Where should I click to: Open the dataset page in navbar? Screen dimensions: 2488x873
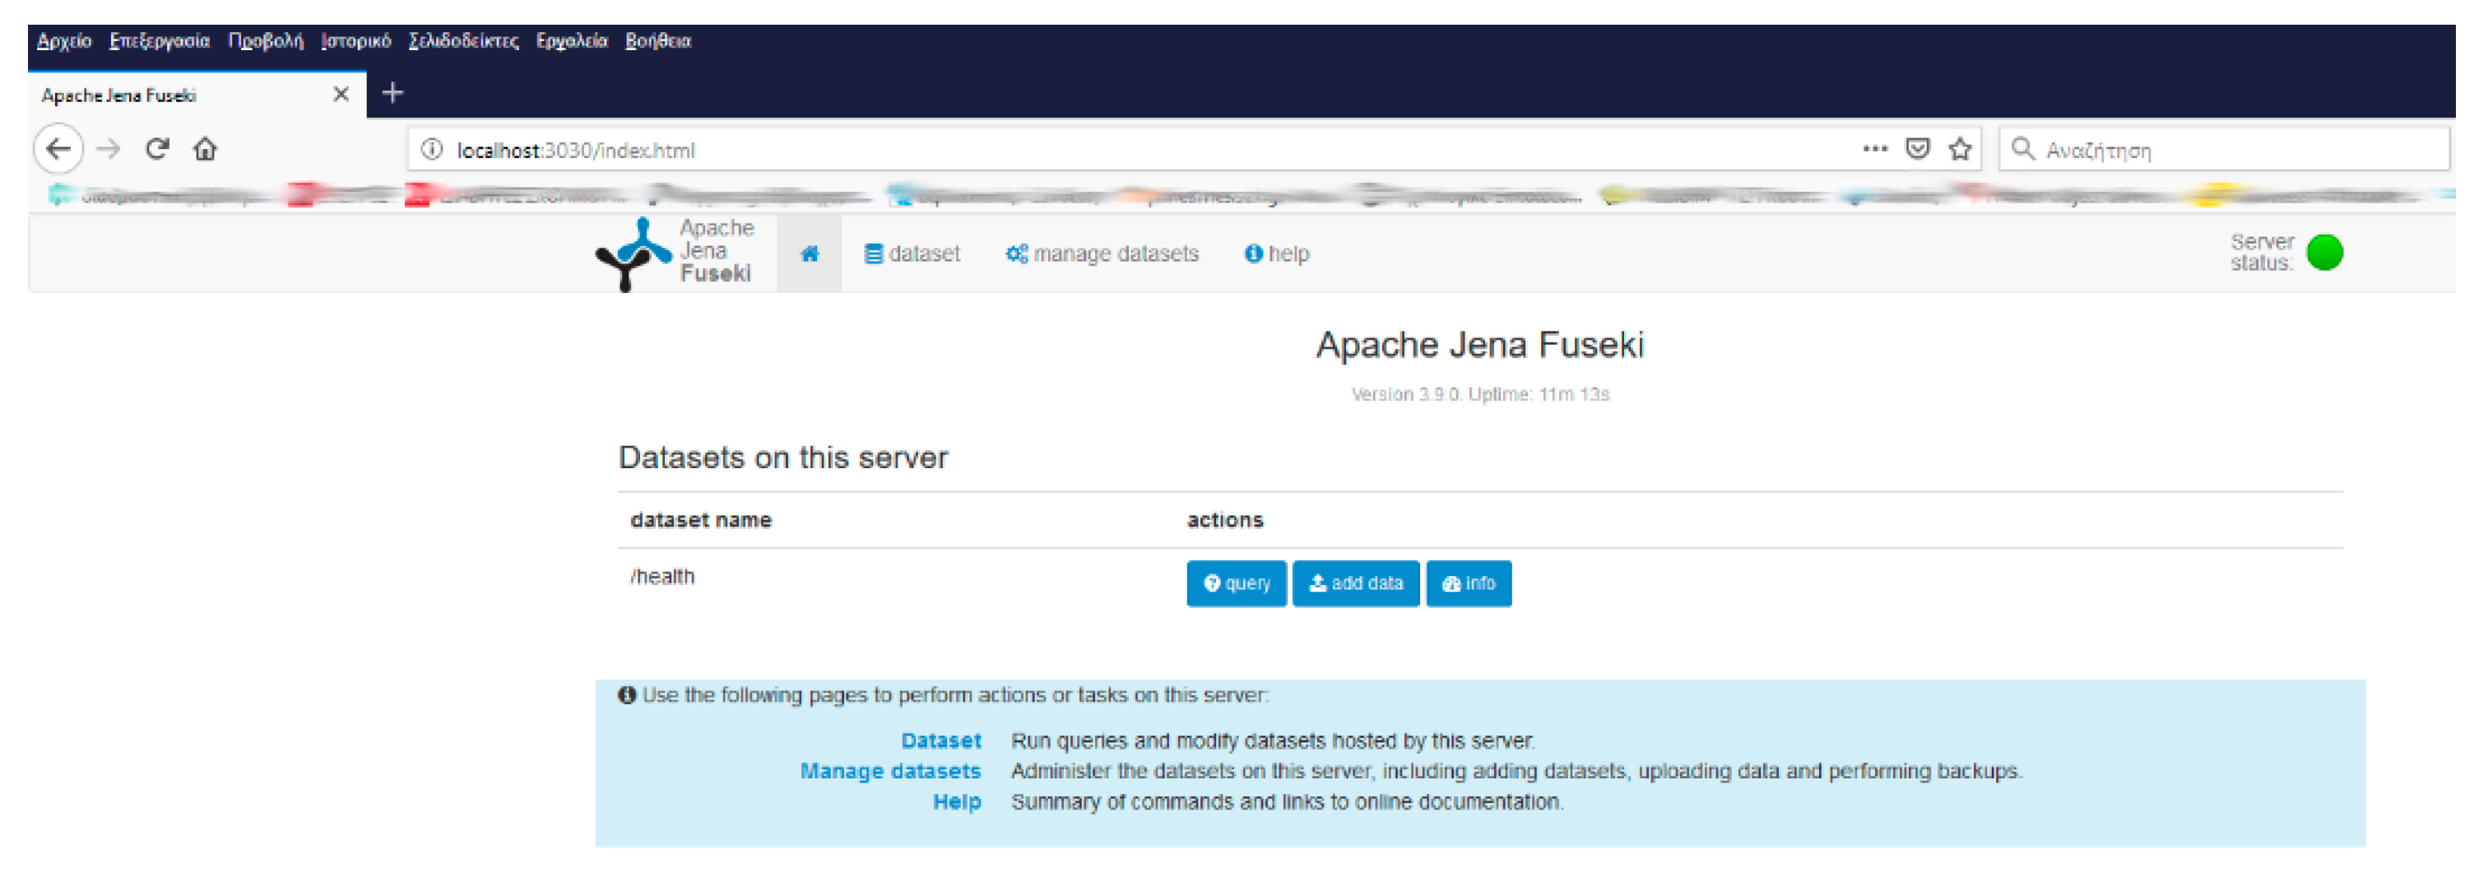click(x=912, y=254)
